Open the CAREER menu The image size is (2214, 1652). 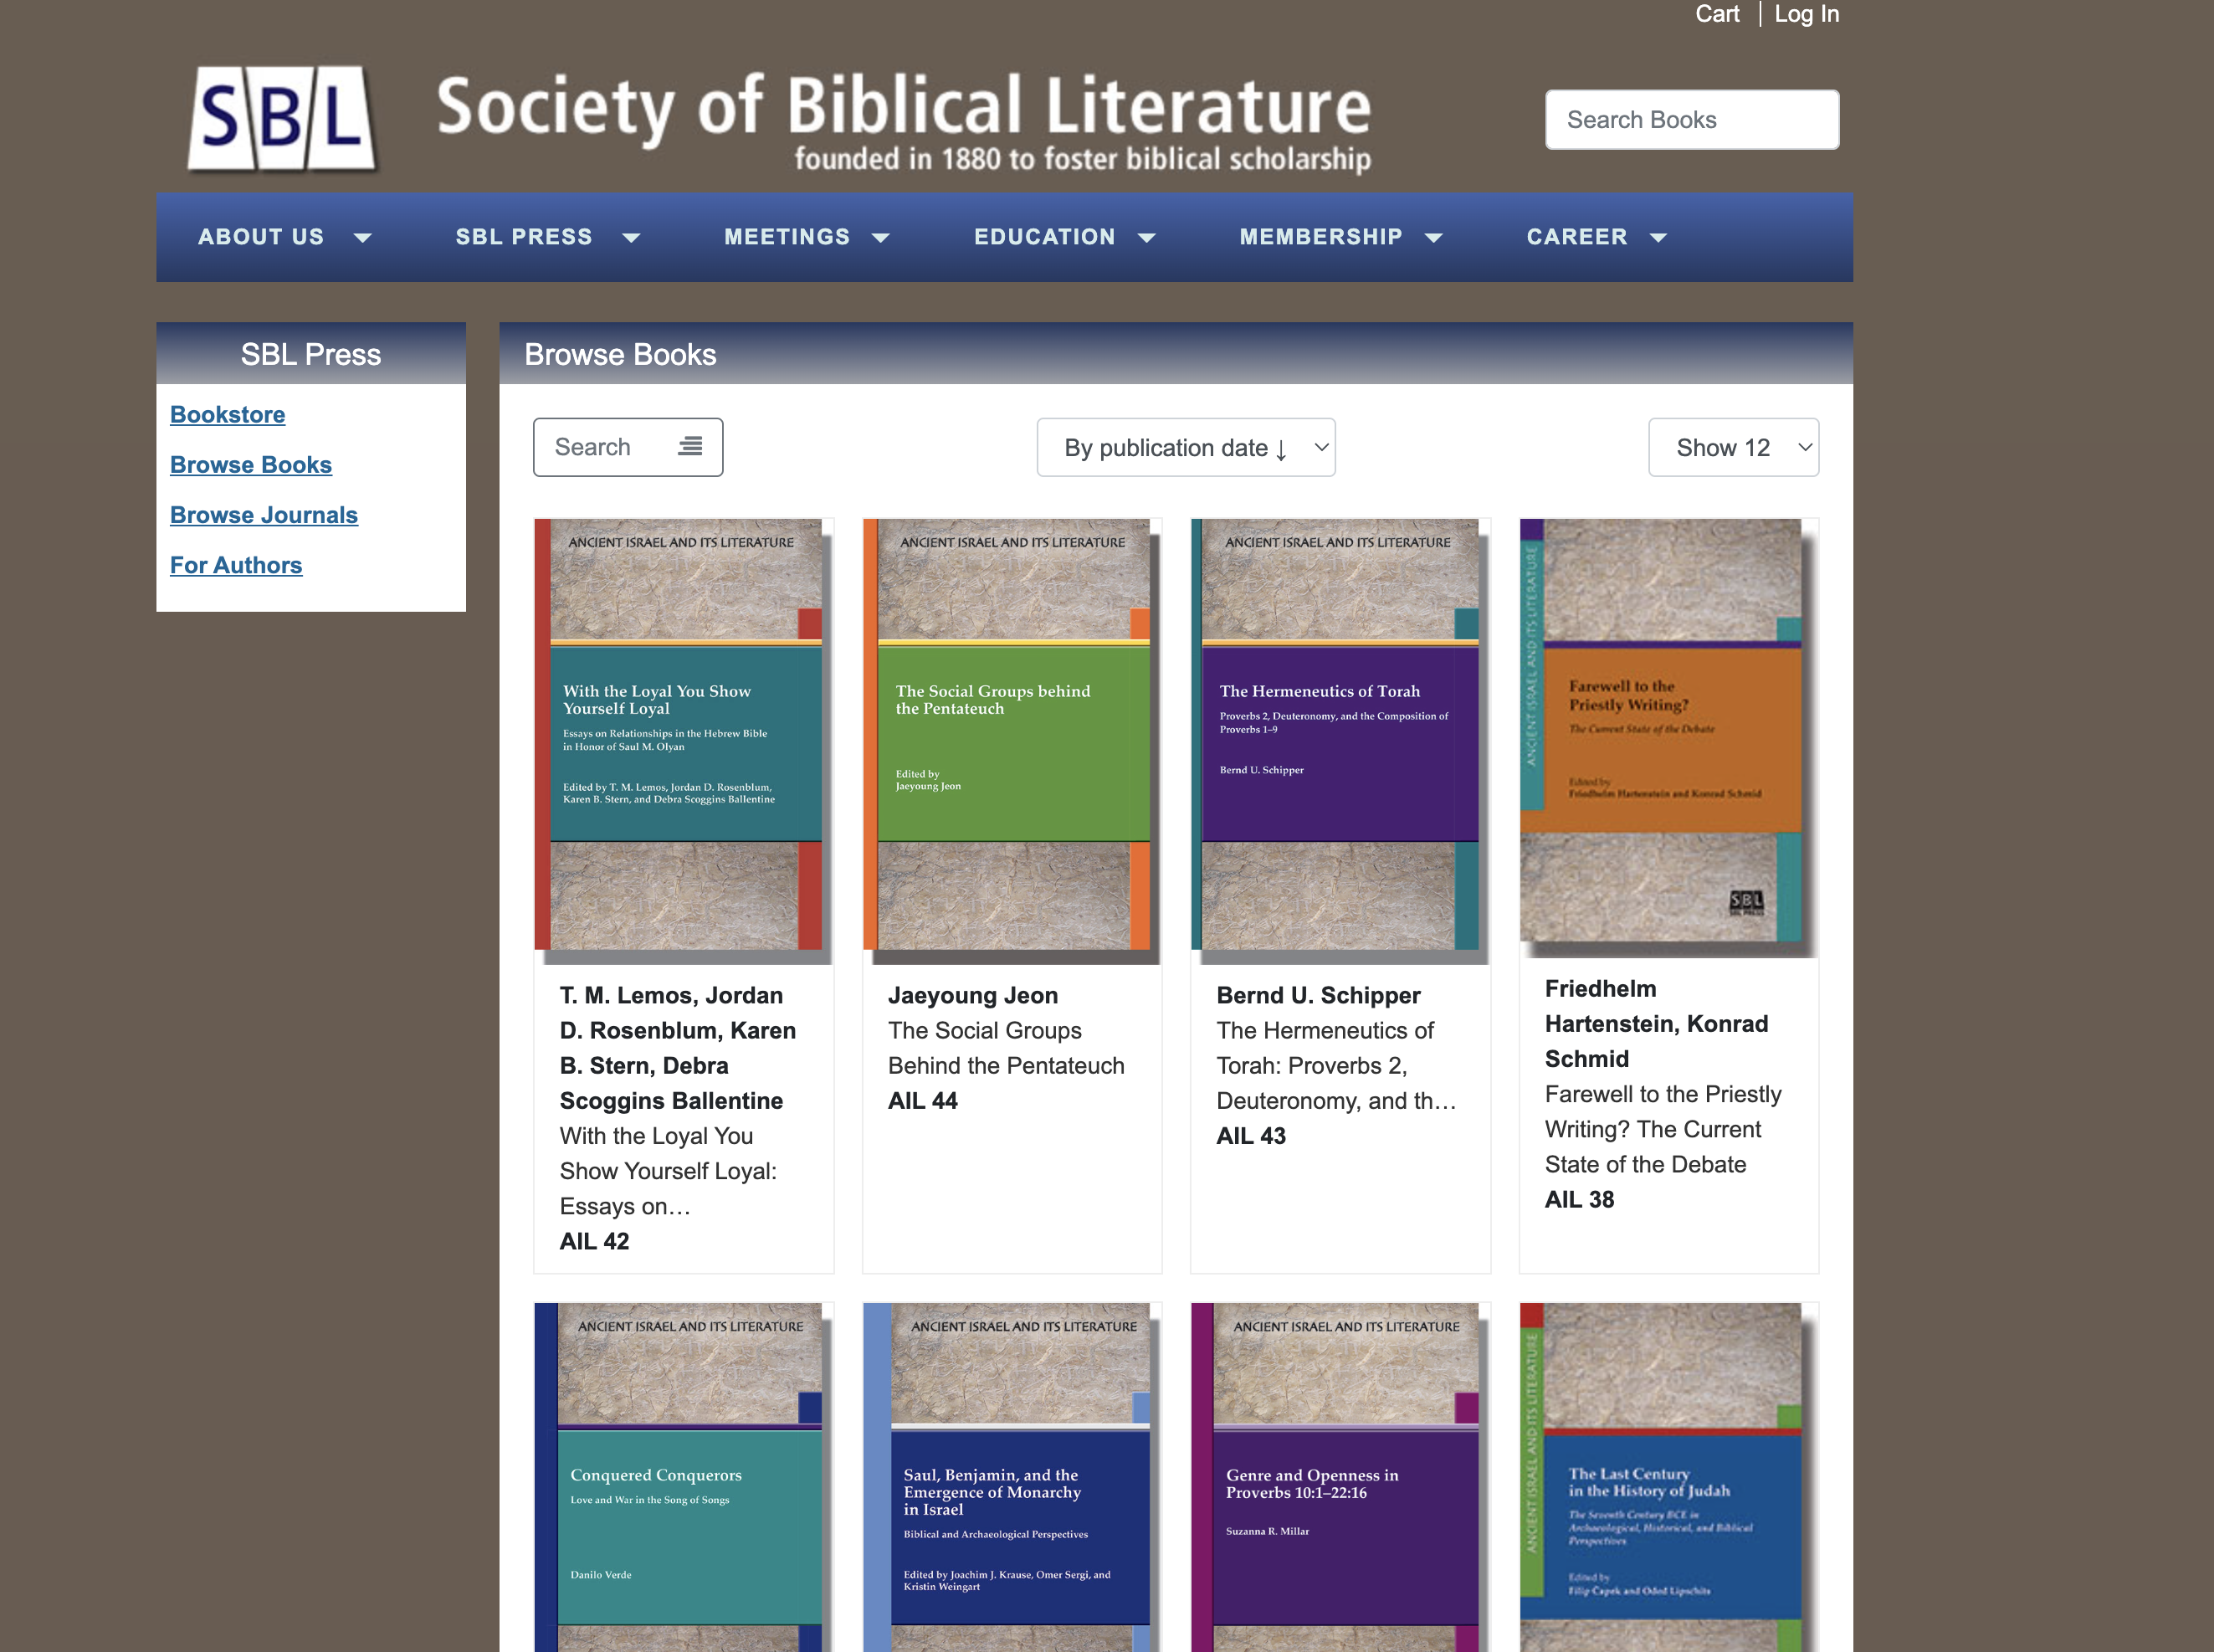1576,237
